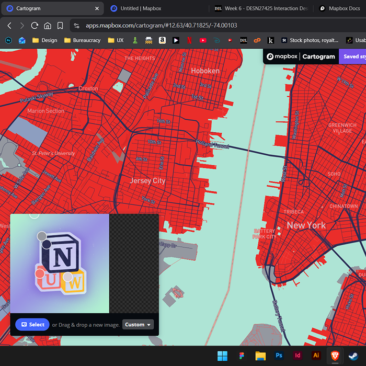Open the Netflix bookmark icon
The image size is (366, 366).
tap(189, 40)
